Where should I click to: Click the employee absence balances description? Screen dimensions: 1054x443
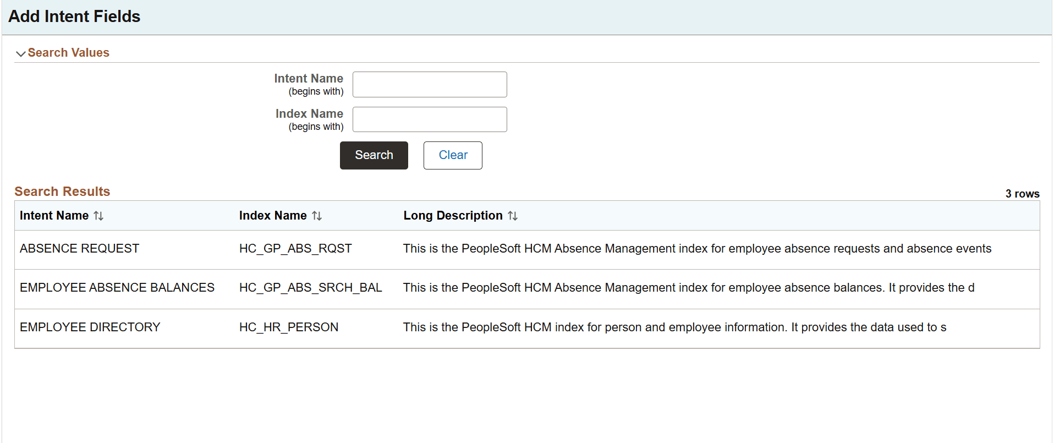[x=689, y=288]
